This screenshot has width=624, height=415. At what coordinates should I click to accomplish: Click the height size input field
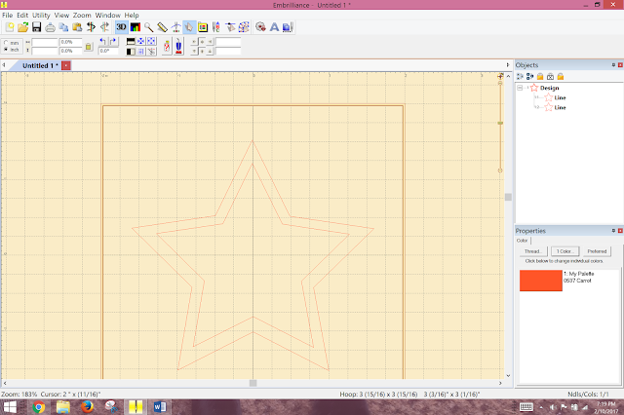[x=45, y=51]
